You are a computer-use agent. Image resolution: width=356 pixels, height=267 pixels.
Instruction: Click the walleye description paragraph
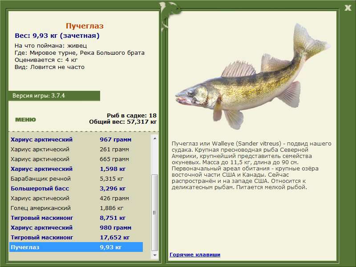pyautogui.click(x=251, y=165)
